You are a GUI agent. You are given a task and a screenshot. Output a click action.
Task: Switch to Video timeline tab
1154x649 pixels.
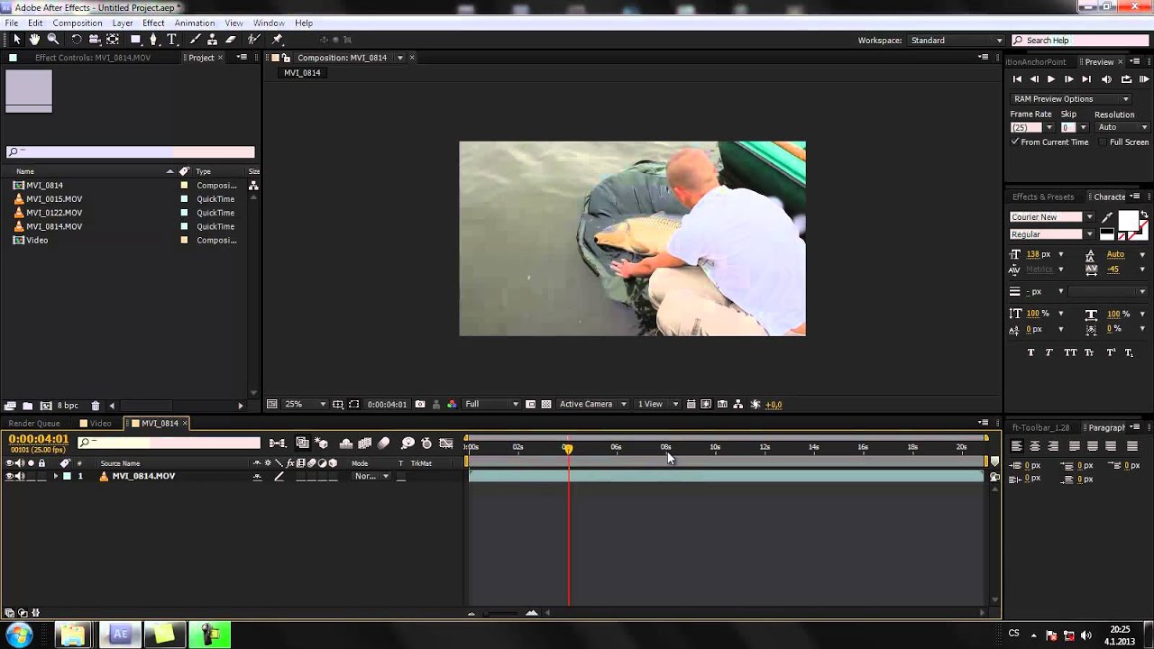point(96,424)
